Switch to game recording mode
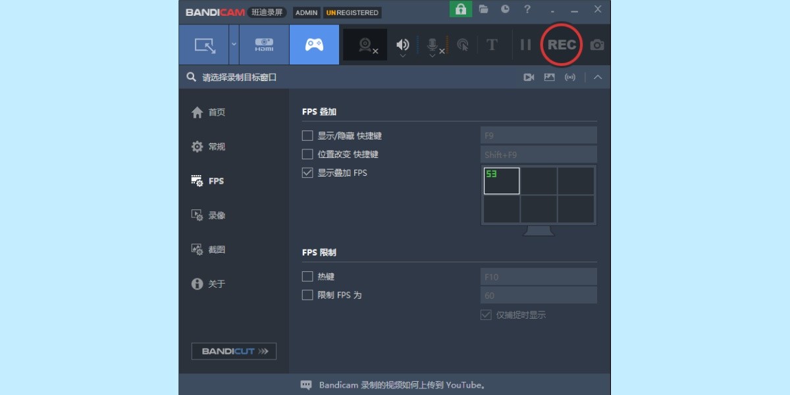This screenshot has width=790, height=395. coord(314,44)
